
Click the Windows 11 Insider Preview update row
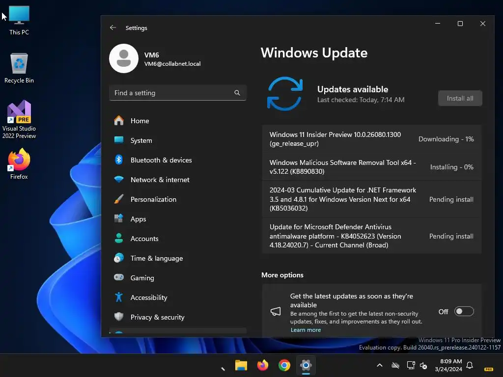[371, 139]
